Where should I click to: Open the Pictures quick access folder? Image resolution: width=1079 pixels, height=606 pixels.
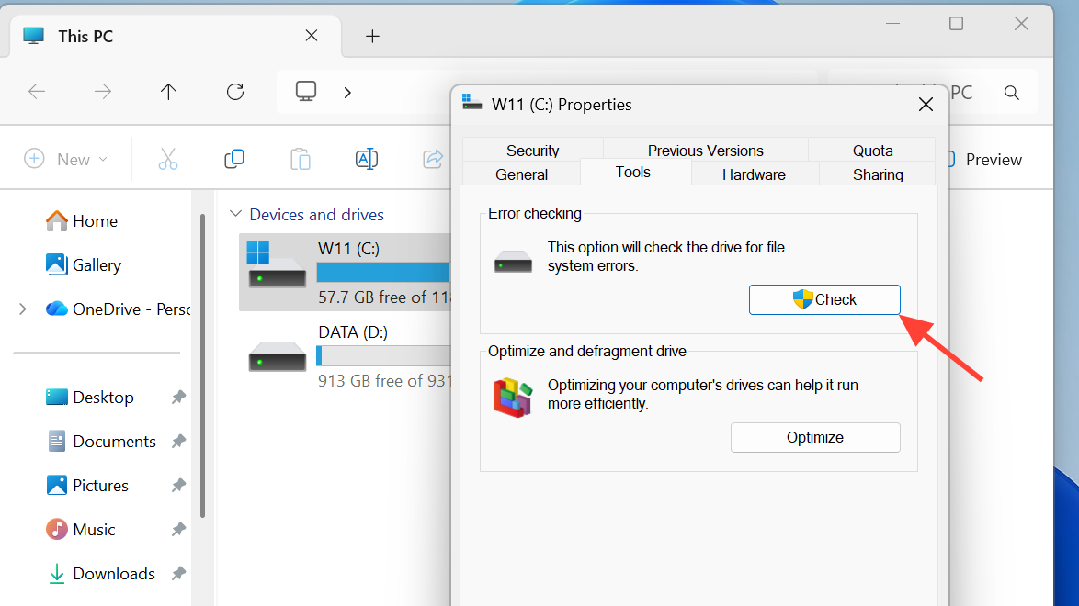[x=86, y=485]
